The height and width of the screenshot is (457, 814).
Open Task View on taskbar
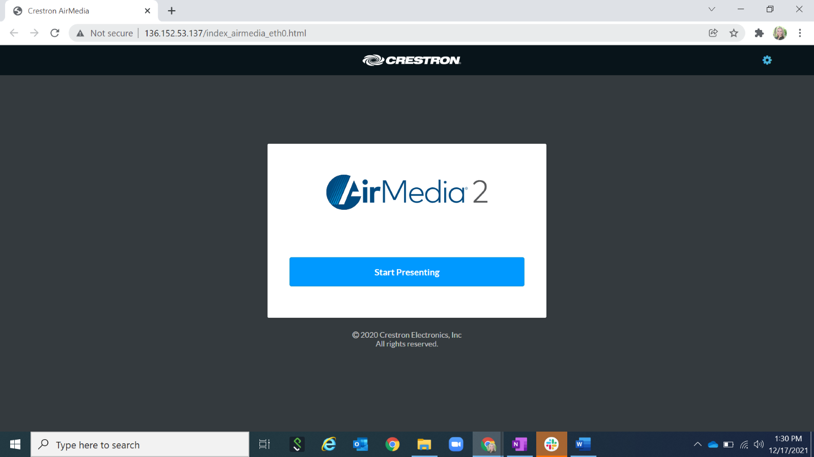[265, 444]
